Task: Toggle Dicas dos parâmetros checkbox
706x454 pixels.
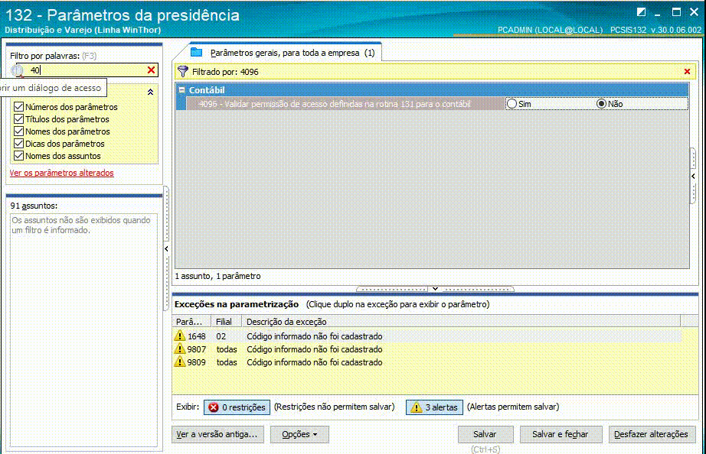Action: (x=18, y=144)
